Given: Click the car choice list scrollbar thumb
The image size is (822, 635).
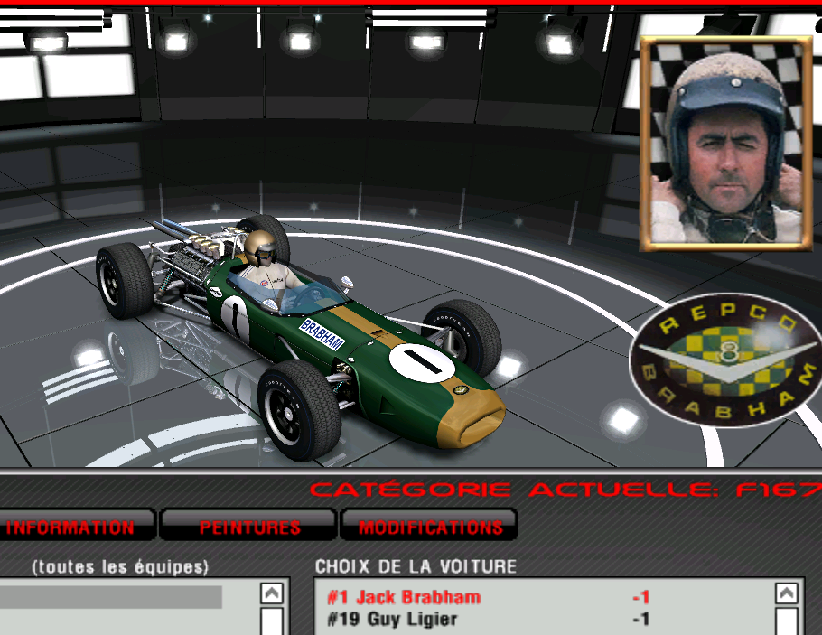Looking at the screenshot, I should [787, 621].
